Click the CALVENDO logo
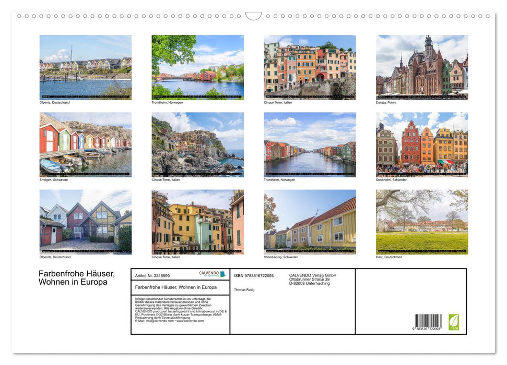This screenshot has width=507, height=365. click(x=212, y=274)
